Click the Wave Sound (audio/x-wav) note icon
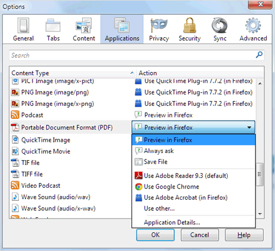 click(15, 208)
